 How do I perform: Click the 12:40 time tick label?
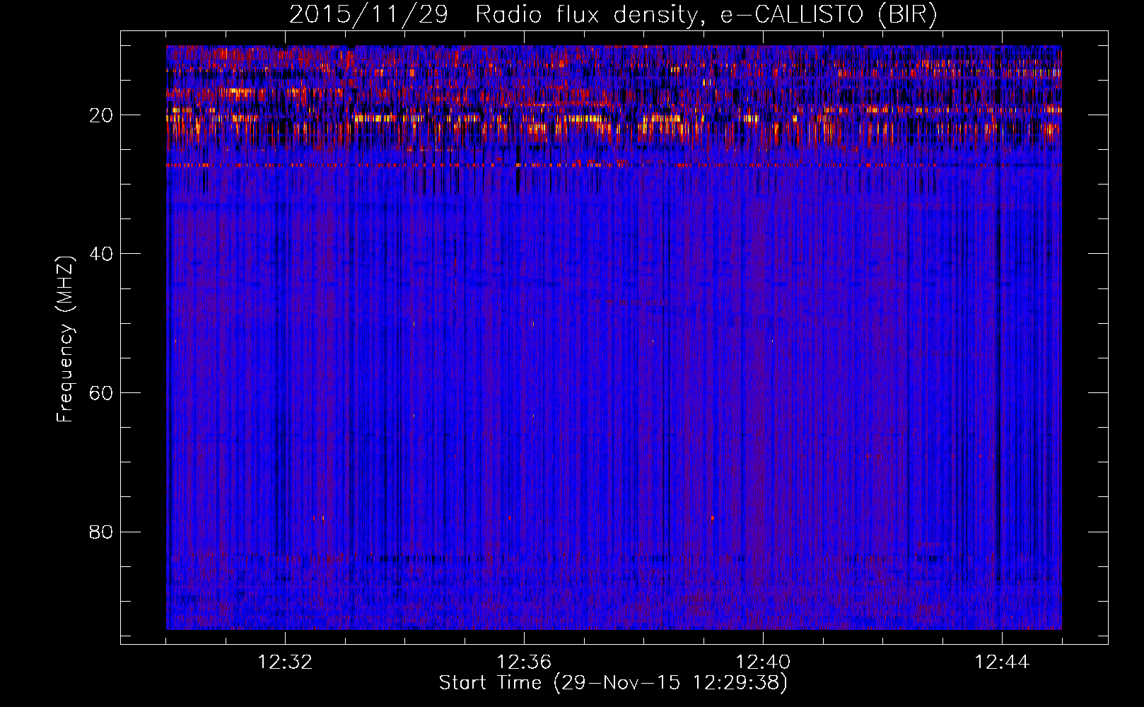point(763,662)
